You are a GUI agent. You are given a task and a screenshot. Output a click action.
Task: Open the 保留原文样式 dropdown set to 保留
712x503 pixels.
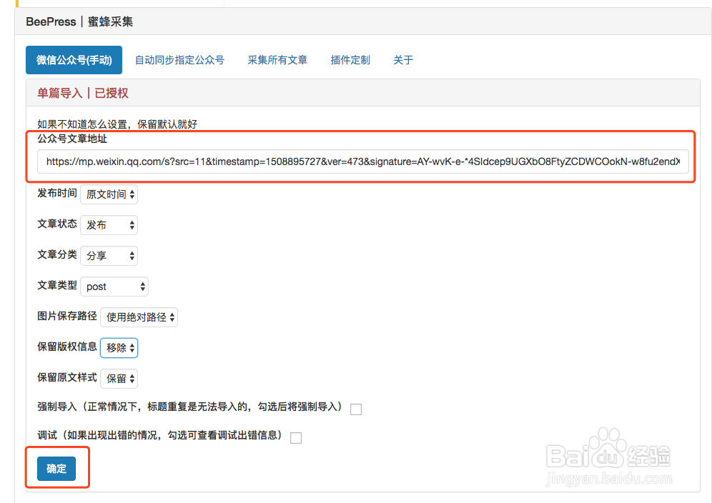pos(119,378)
